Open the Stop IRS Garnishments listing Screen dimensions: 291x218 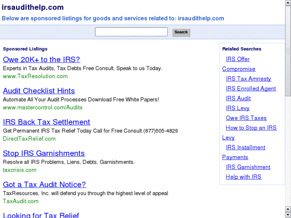point(44,153)
